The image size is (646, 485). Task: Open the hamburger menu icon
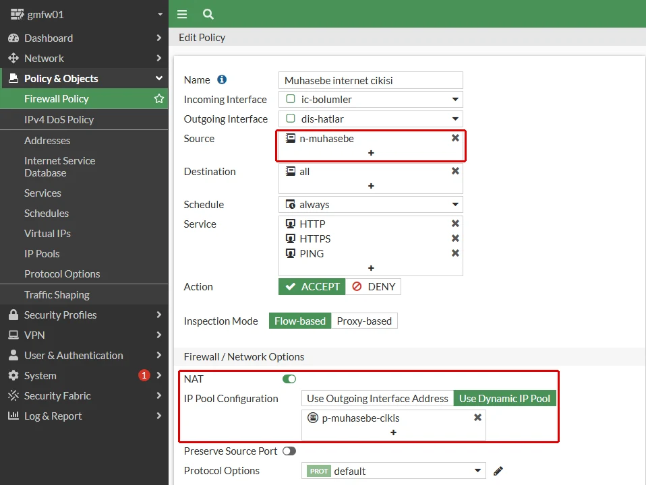point(181,14)
